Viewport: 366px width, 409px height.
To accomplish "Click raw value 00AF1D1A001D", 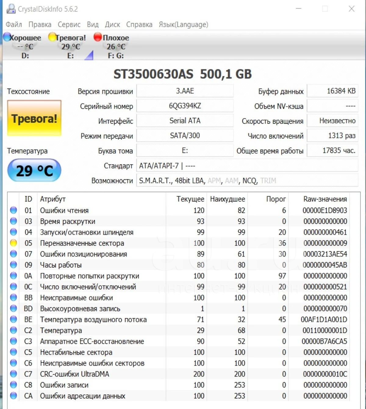I will click(x=324, y=319).
